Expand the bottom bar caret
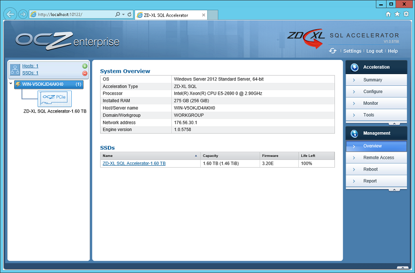 click(x=403, y=268)
